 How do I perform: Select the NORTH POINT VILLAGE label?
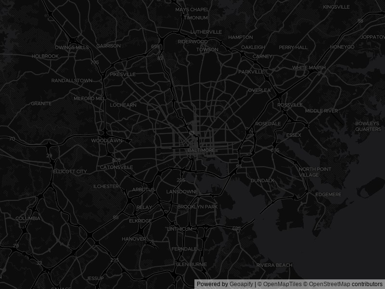tap(315, 172)
